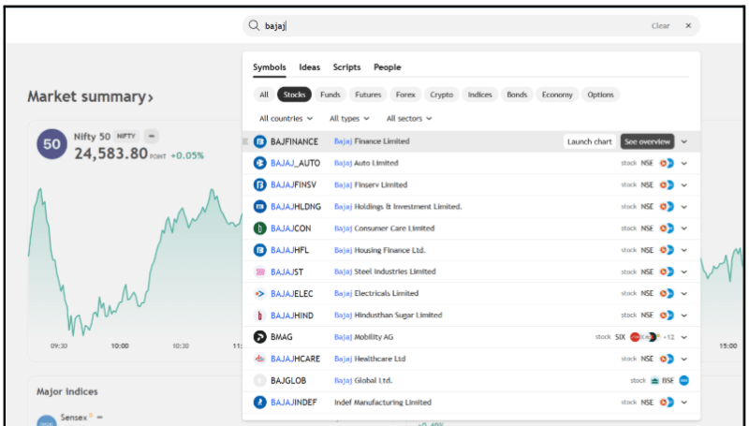Select the Forex filter chip
Viewport: 749px width, 426px height.
click(405, 95)
